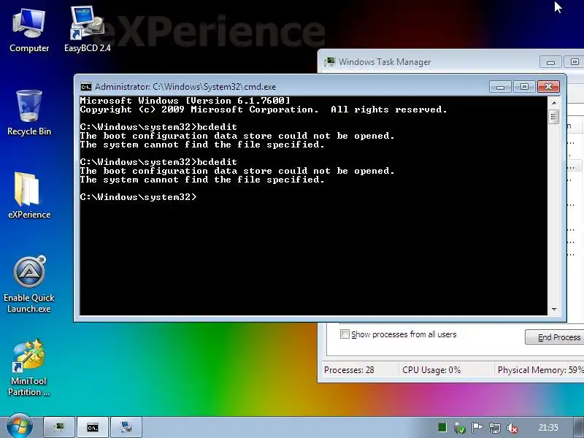Open the Computer desktop icon
This screenshot has height=438, width=584.
(29, 31)
